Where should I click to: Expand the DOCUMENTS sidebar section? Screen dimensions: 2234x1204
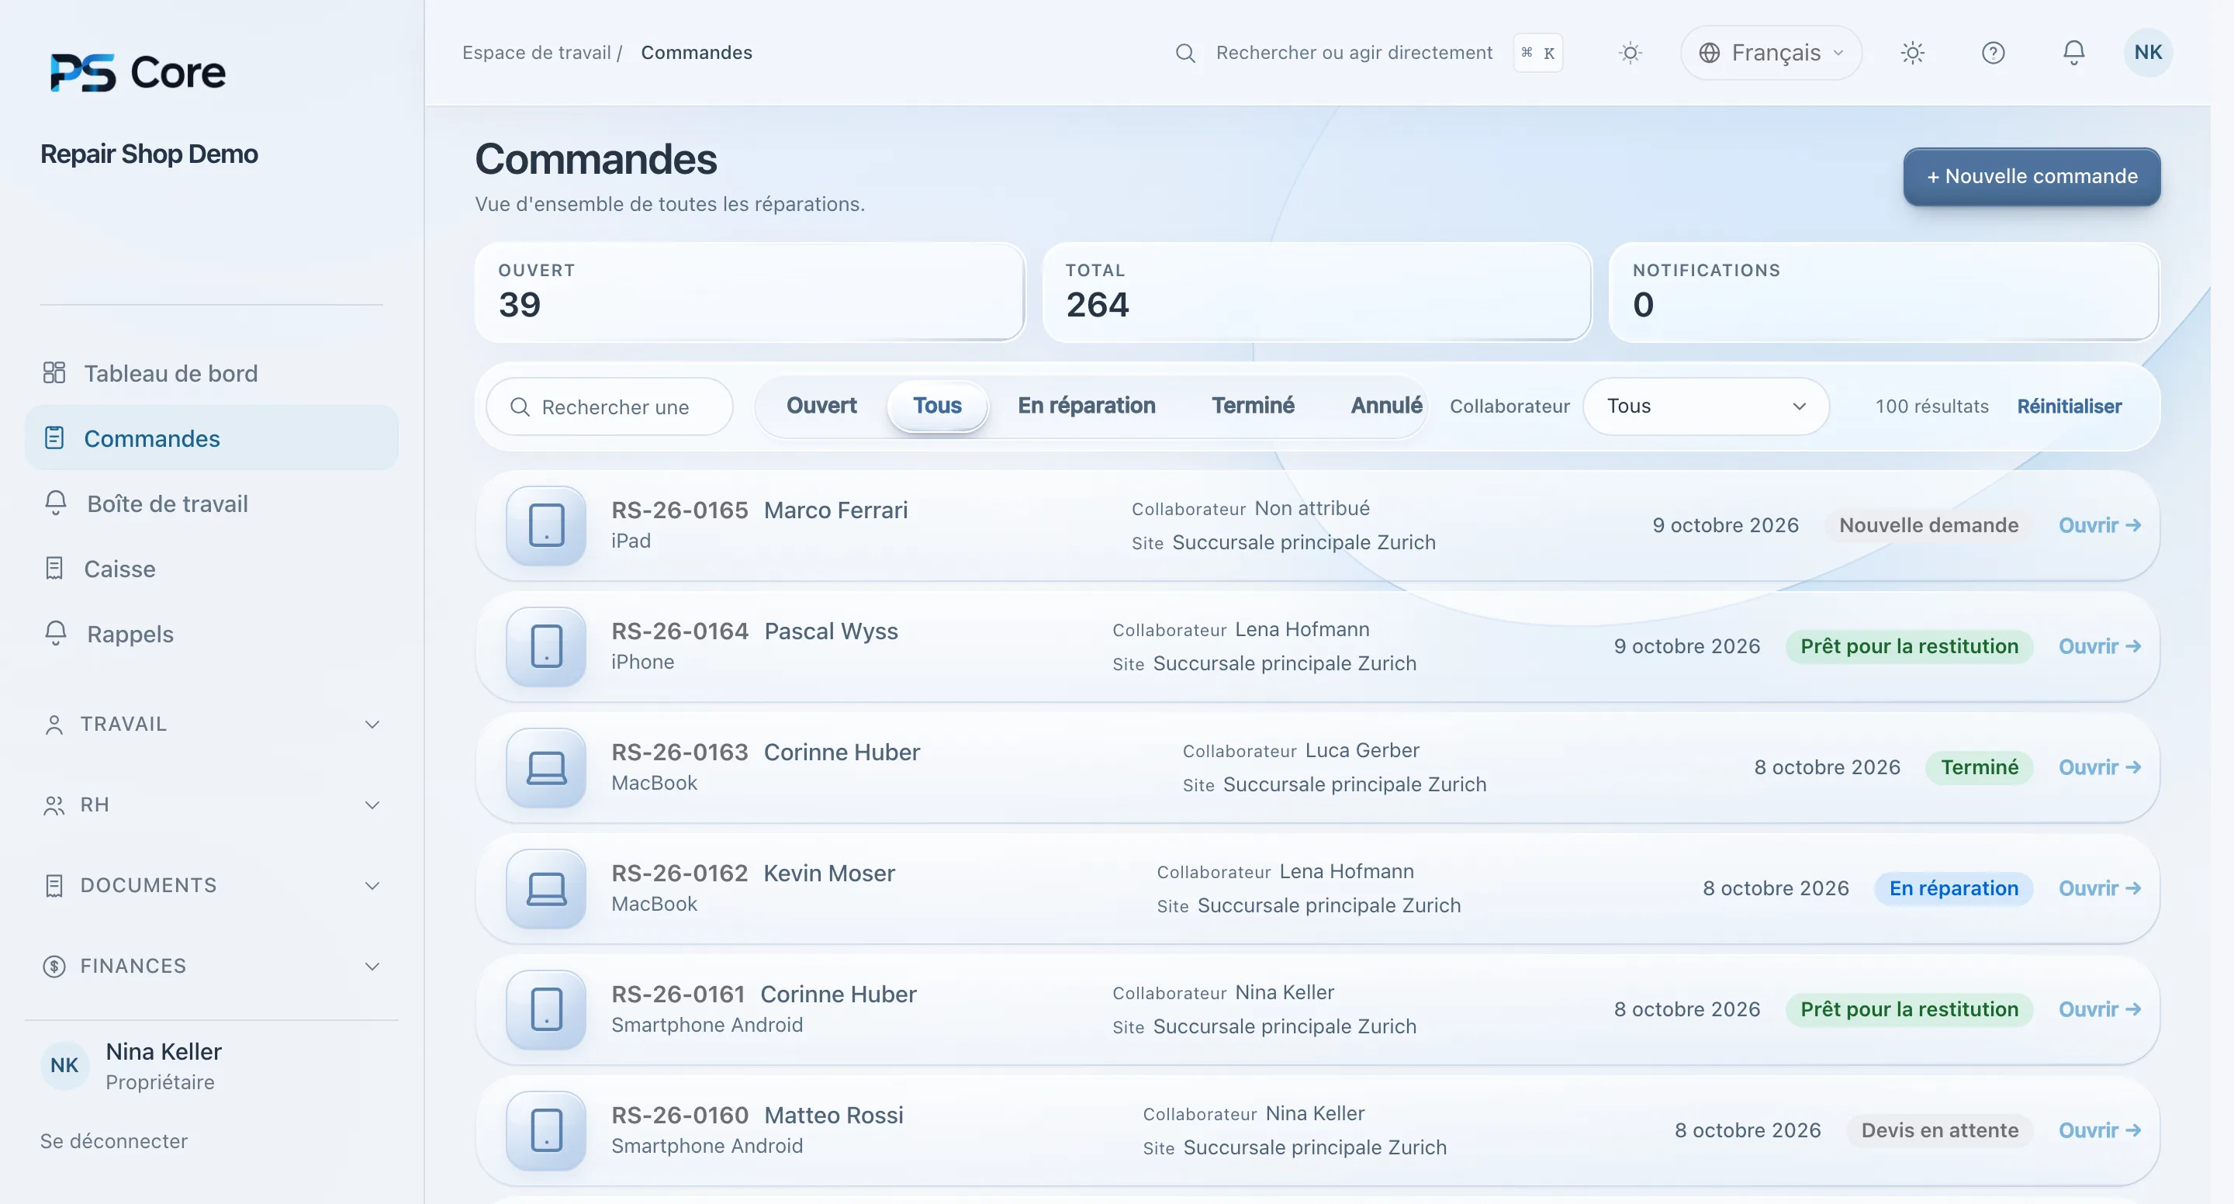pos(212,886)
